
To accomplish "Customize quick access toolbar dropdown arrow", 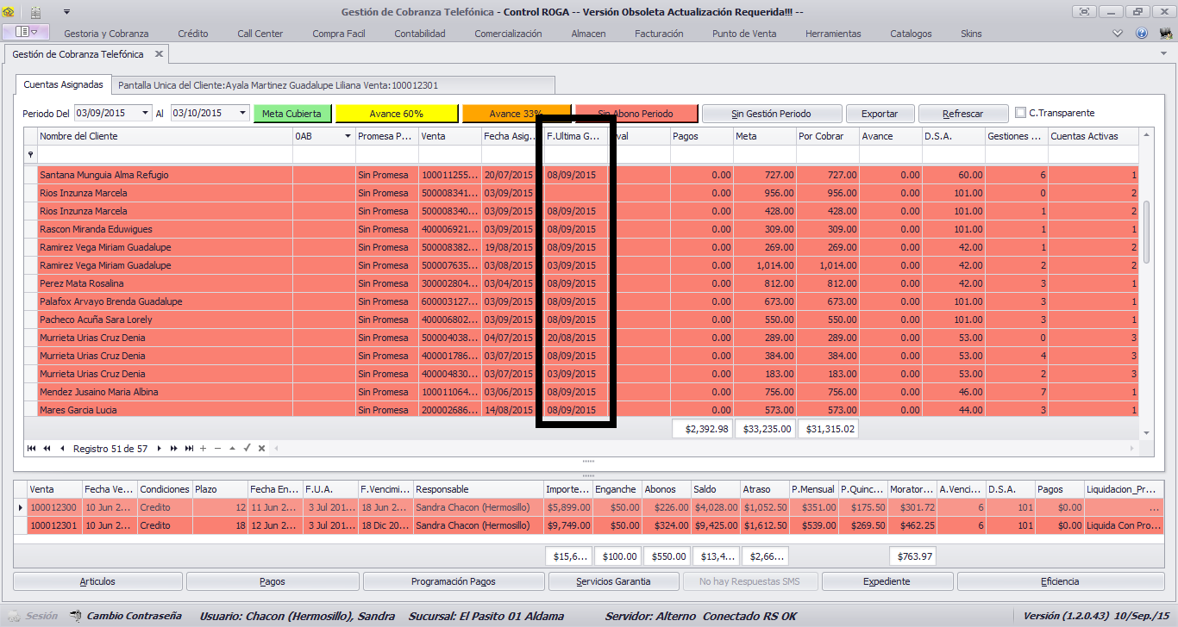I will 66,12.
